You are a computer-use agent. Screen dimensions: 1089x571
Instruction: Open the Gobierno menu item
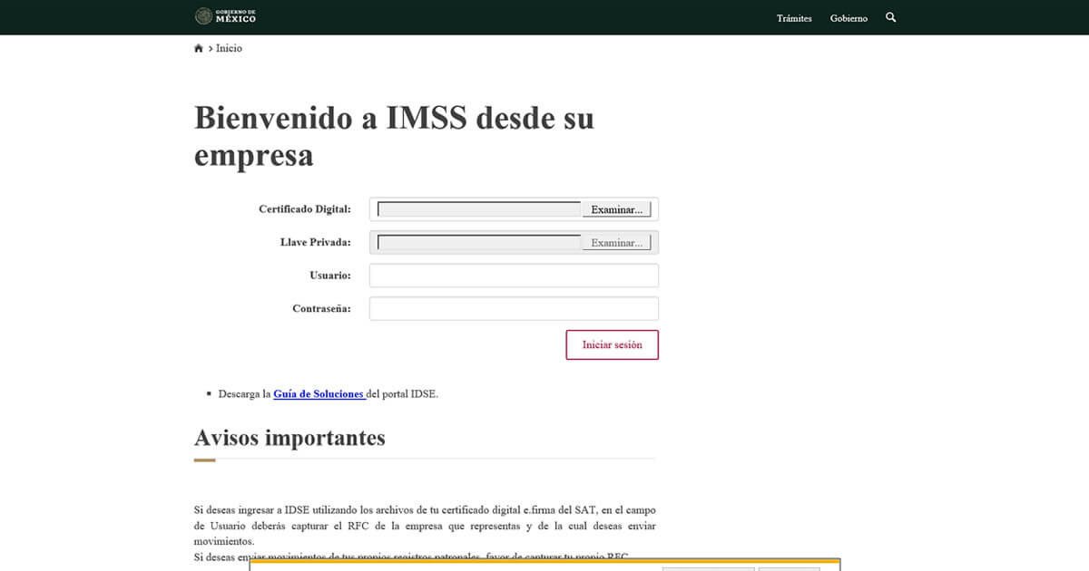click(x=849, y=18)
